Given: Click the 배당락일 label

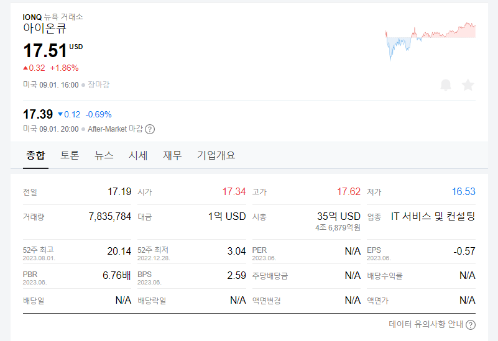Looking at the screenshot, I should point(152,301).
